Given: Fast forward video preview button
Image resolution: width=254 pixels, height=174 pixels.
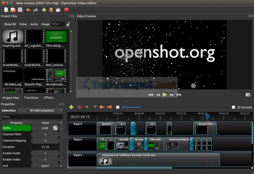Looking at the screenshot, I should click(172, 95).
